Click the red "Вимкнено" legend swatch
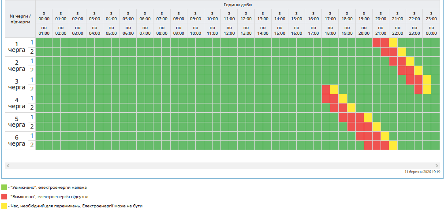 pyautogui.click(x=4, y=196)
